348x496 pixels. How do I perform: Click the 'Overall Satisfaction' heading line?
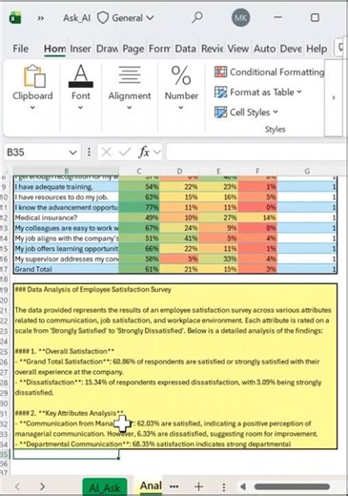pos(65,351)
